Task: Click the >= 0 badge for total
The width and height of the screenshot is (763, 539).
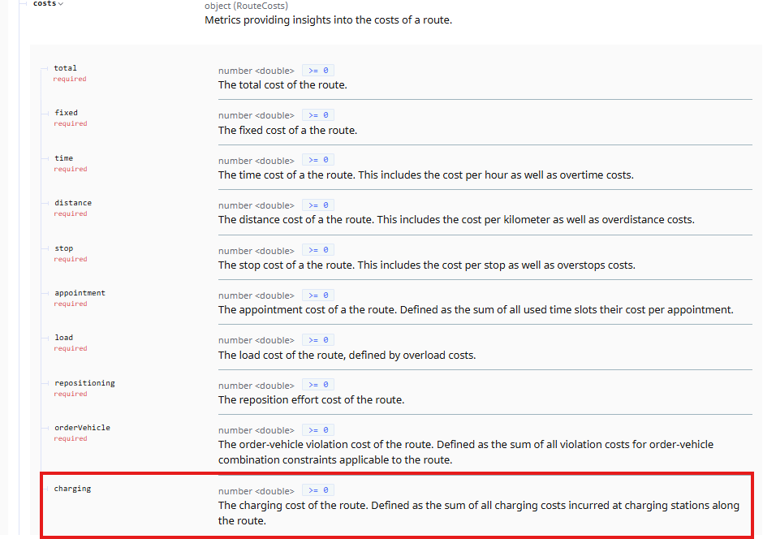Action: pyautogui.click(x=318, y=71)
